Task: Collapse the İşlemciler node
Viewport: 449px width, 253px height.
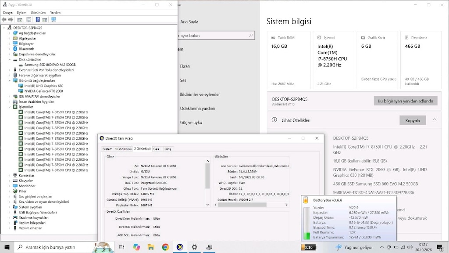Action: pos(10,107)
